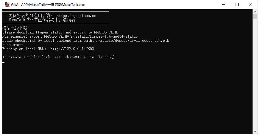The width and height of the screenshot is (260, 136).
Task: Click the MuseTalk WebUI正在启动中 banner line
Action: [x=42, y=20]
